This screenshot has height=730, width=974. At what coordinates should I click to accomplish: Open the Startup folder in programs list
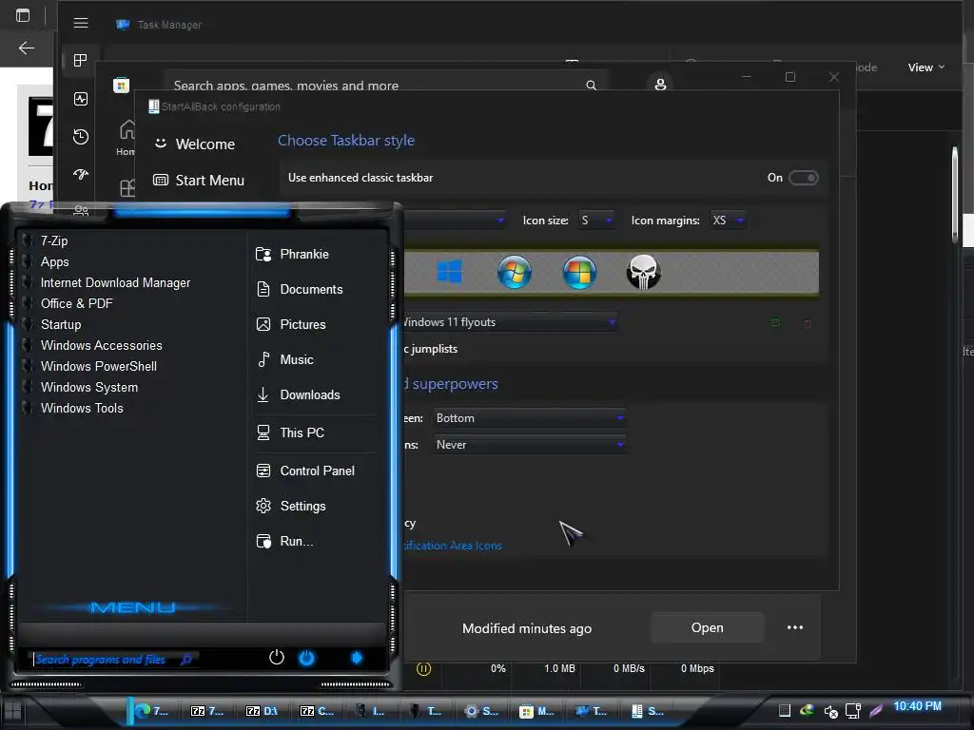tap(61, 325)
